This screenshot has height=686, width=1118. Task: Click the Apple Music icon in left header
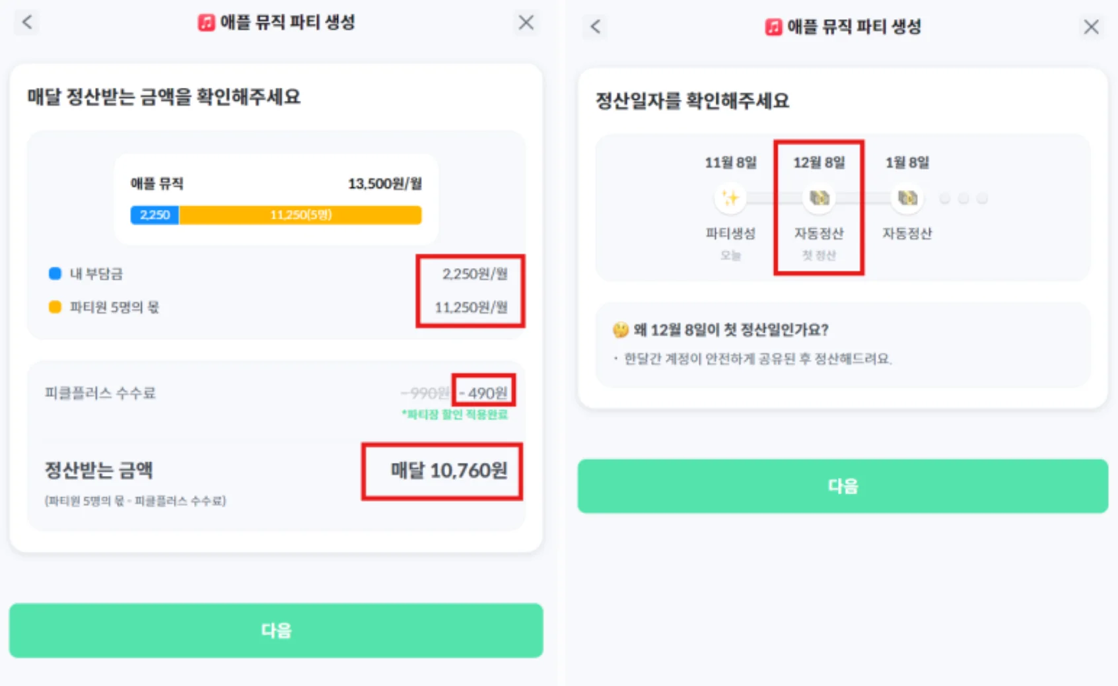pos(207,22)
